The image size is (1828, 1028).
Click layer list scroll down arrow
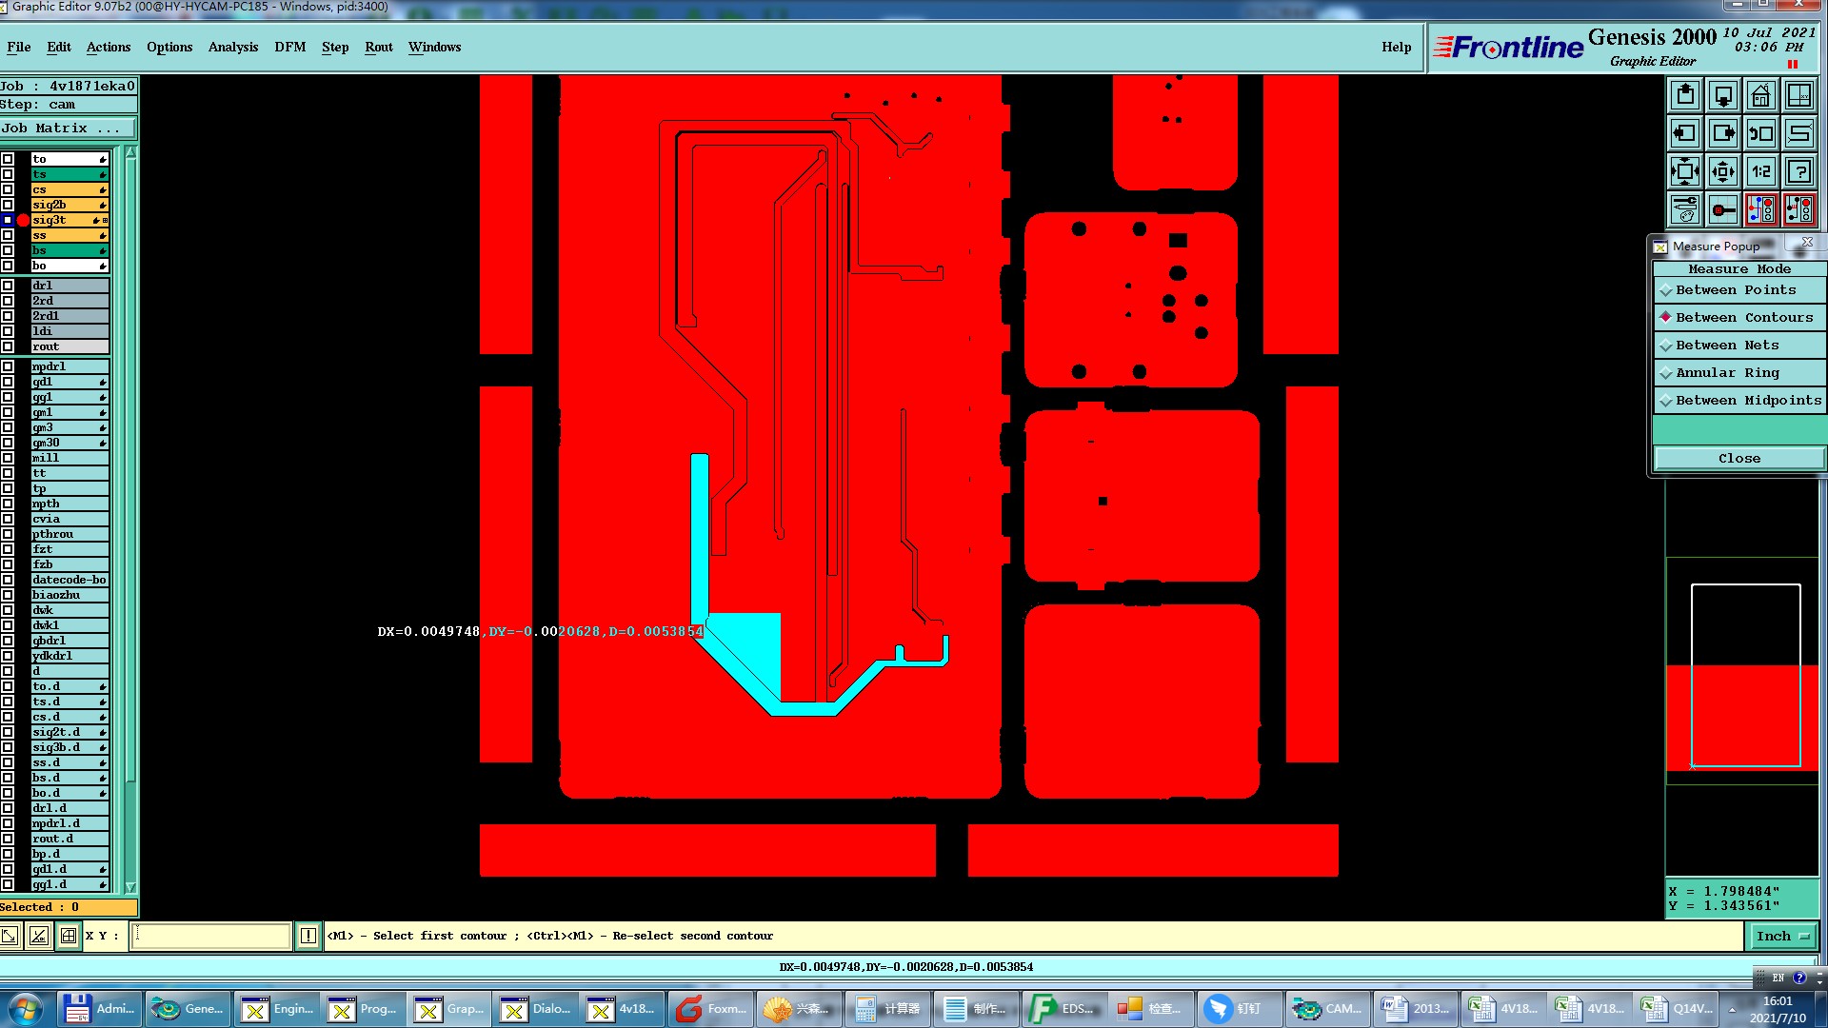pyautogui.click(x=130, y=887)
